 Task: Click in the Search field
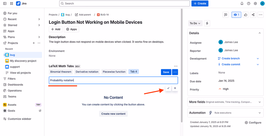[124, 3]
